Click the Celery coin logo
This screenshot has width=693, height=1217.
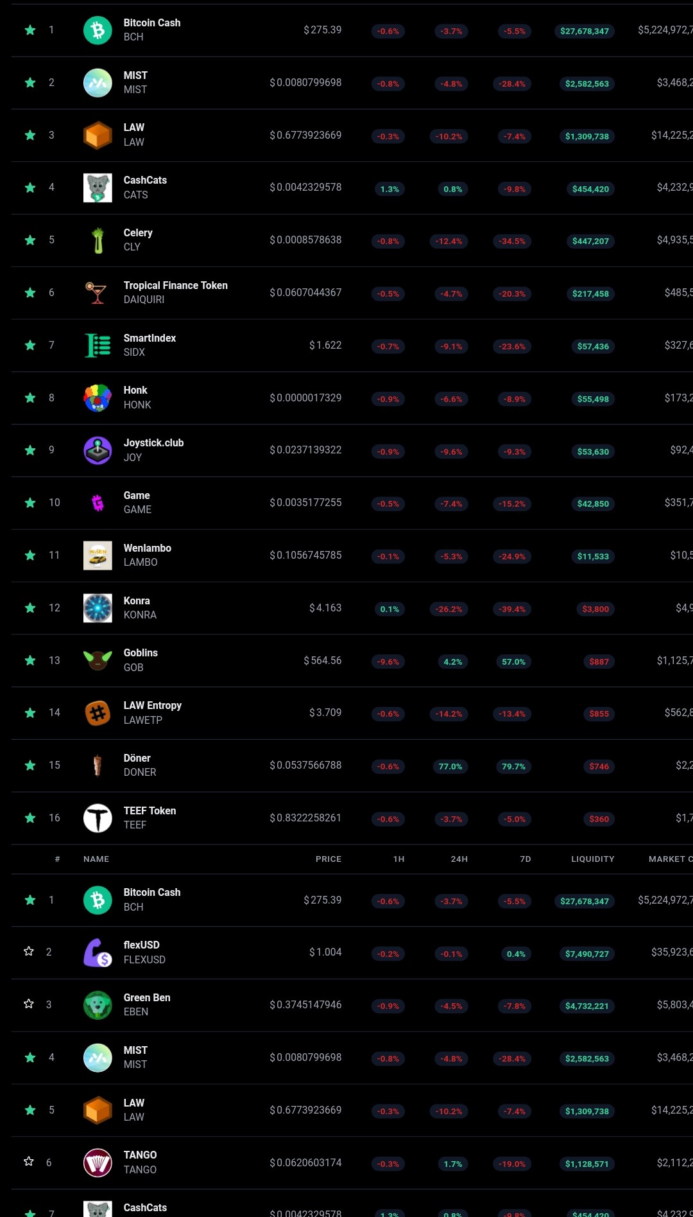click(98, 240)
